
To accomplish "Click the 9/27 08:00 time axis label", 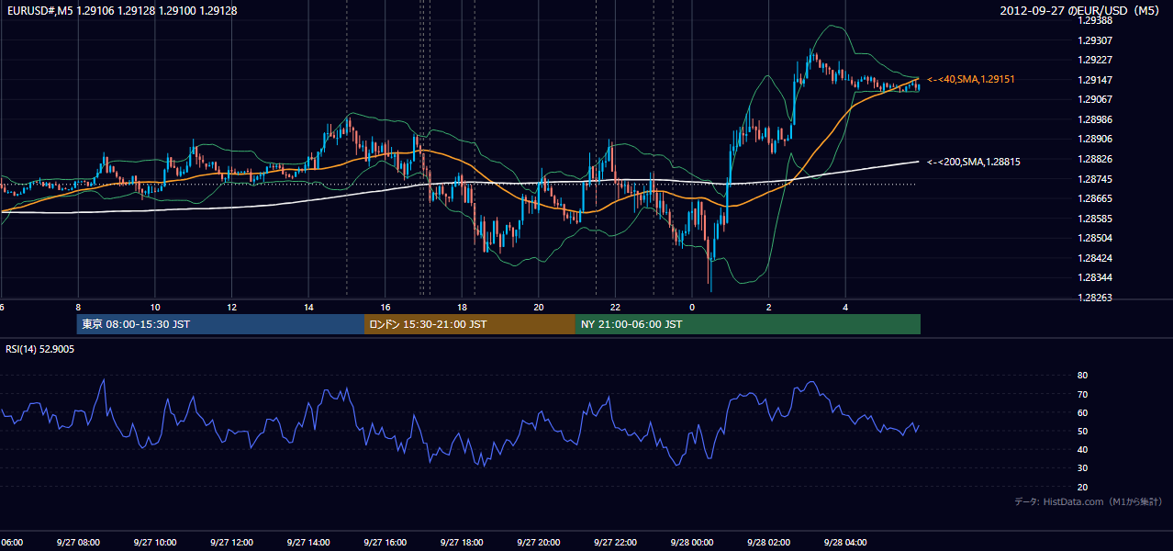I will (x=78, y=543).
